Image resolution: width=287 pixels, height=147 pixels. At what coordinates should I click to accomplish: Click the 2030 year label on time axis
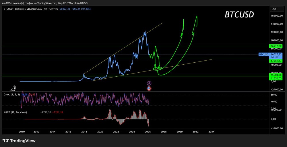click(180, 132)
